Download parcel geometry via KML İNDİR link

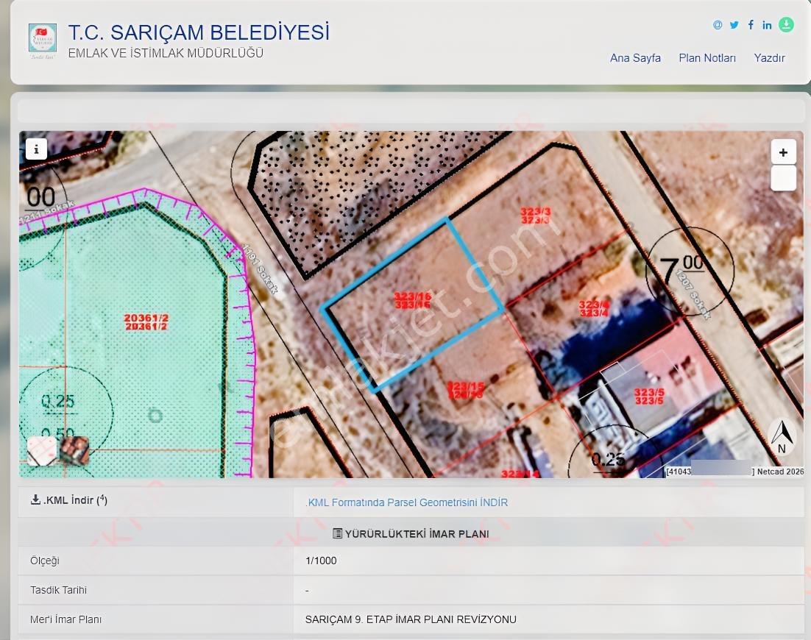[x=406, y=502]
